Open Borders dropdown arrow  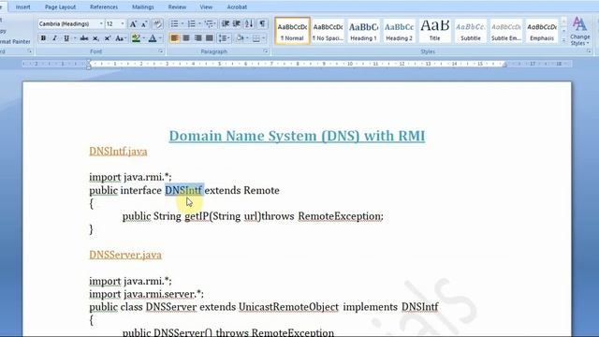tap(264, 38)
